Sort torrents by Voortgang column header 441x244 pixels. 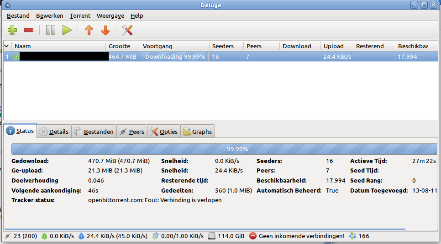point(174,46)
